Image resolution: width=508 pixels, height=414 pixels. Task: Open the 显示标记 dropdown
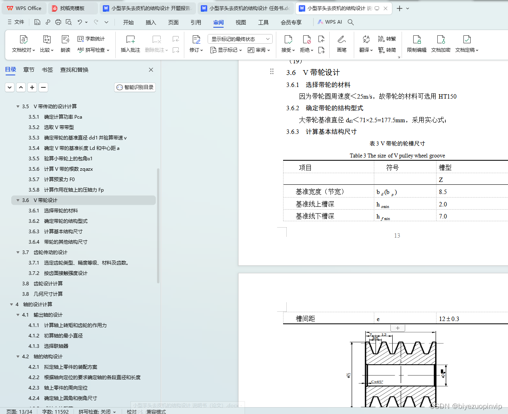[226, 50]
